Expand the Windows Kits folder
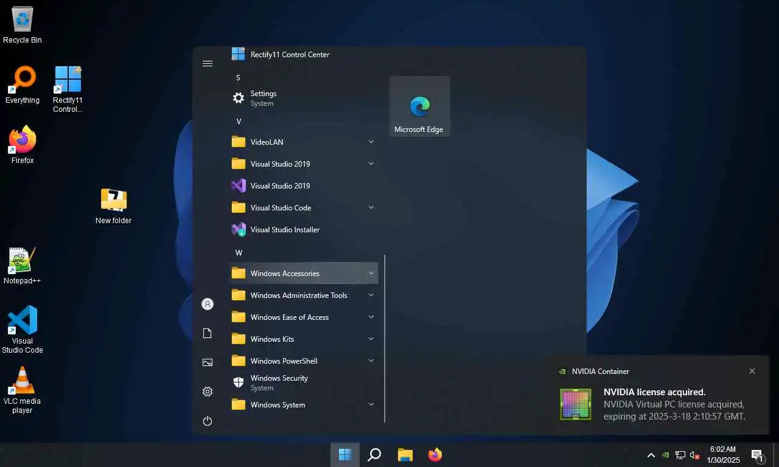This screenshot has height=467, width=779. click(x=303, y=339)
